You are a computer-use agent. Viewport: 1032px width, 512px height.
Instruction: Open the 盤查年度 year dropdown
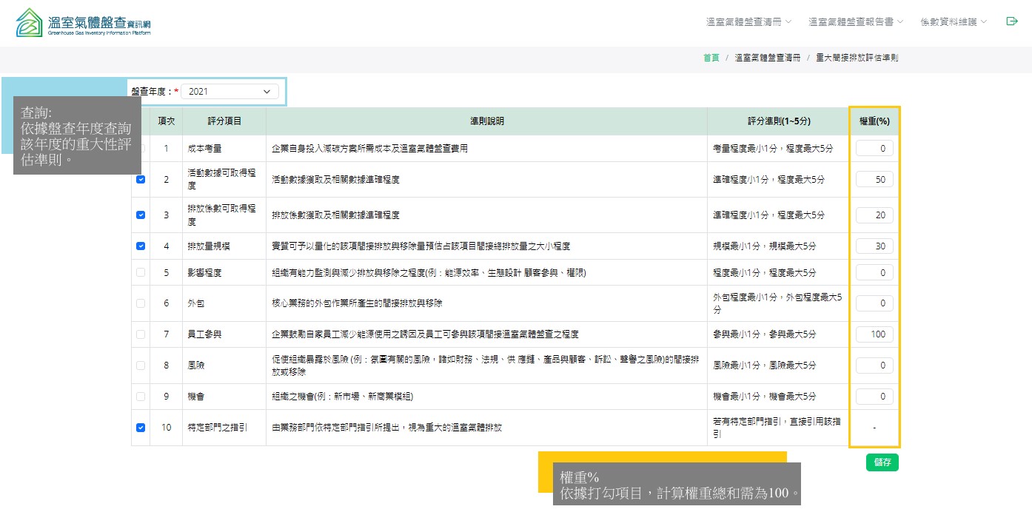pos(229,91)
